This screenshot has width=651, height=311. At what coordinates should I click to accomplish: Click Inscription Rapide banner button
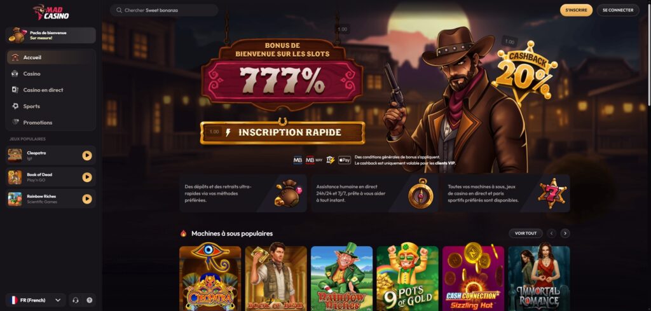click(x=282, y=132)
